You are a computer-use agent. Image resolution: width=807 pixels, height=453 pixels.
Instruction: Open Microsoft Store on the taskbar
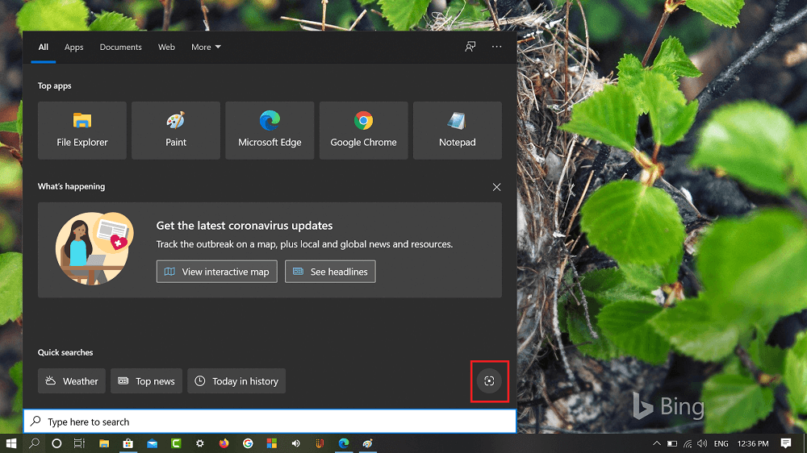(x=128, y=443)
